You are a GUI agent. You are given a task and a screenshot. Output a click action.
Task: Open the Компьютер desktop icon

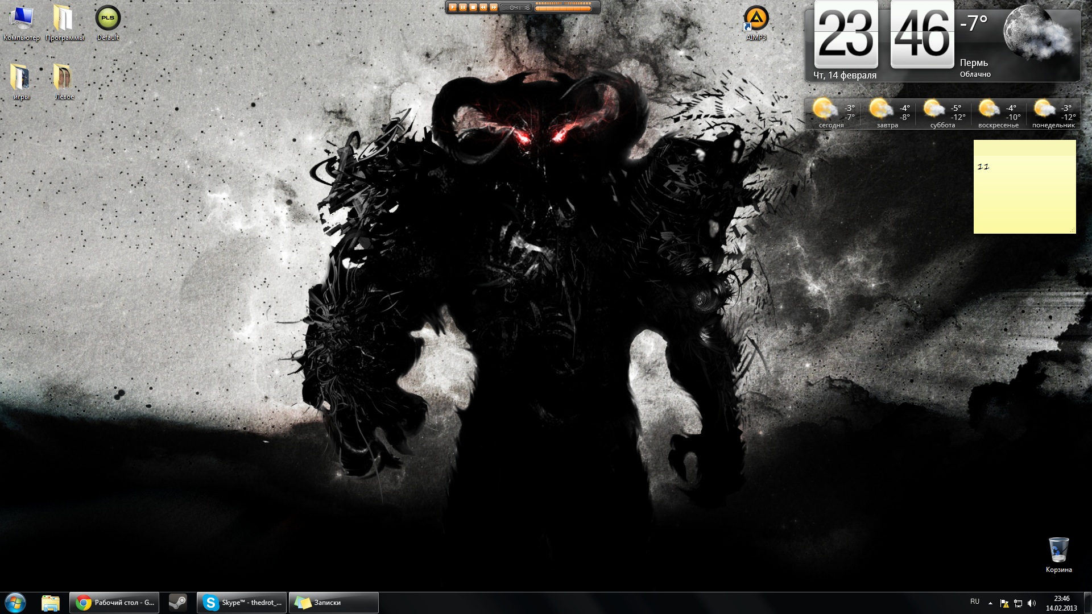point(22,23)
